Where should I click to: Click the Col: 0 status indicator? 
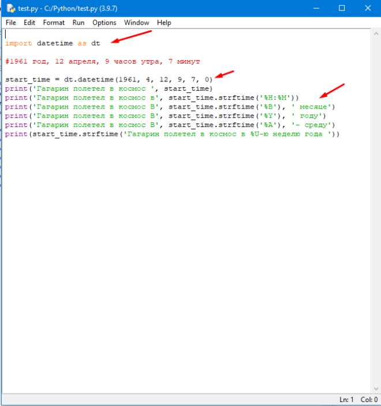tap(369, 400)
